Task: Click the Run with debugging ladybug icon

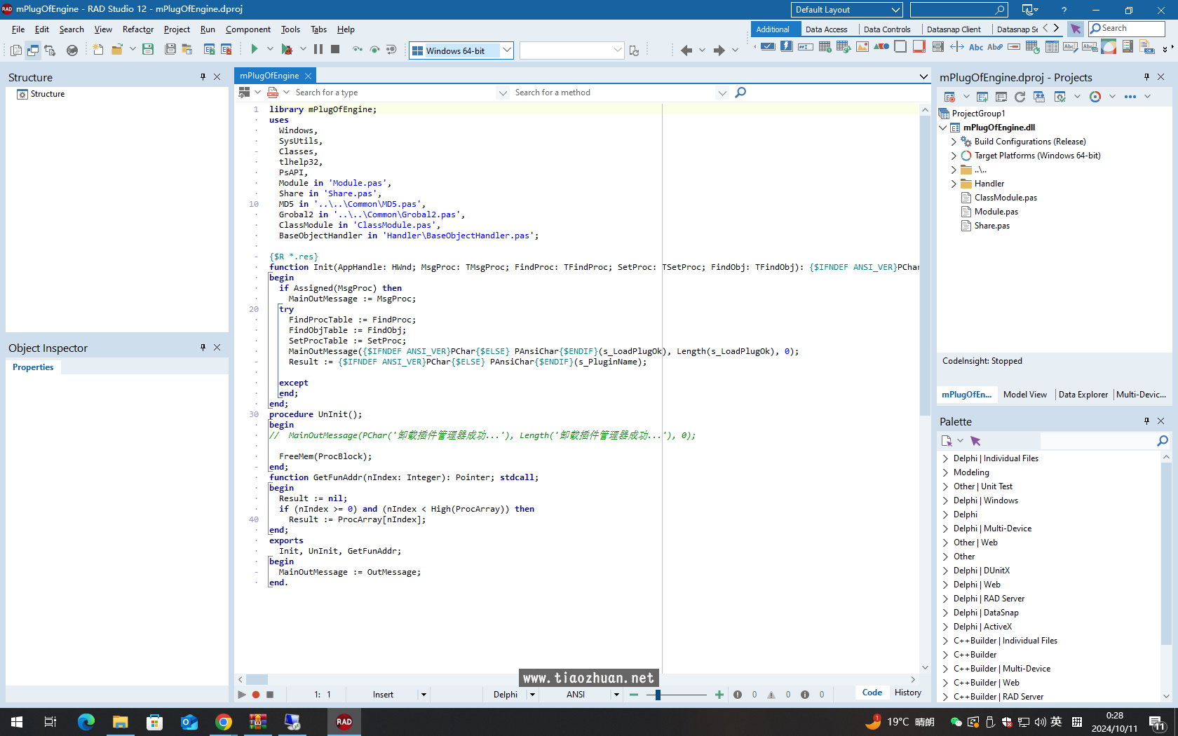Action: 287,49
